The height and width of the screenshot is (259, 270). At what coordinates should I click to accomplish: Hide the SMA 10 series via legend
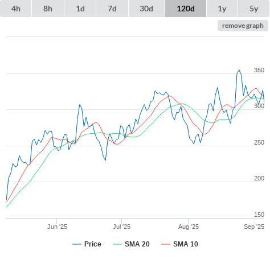[179, 244]
